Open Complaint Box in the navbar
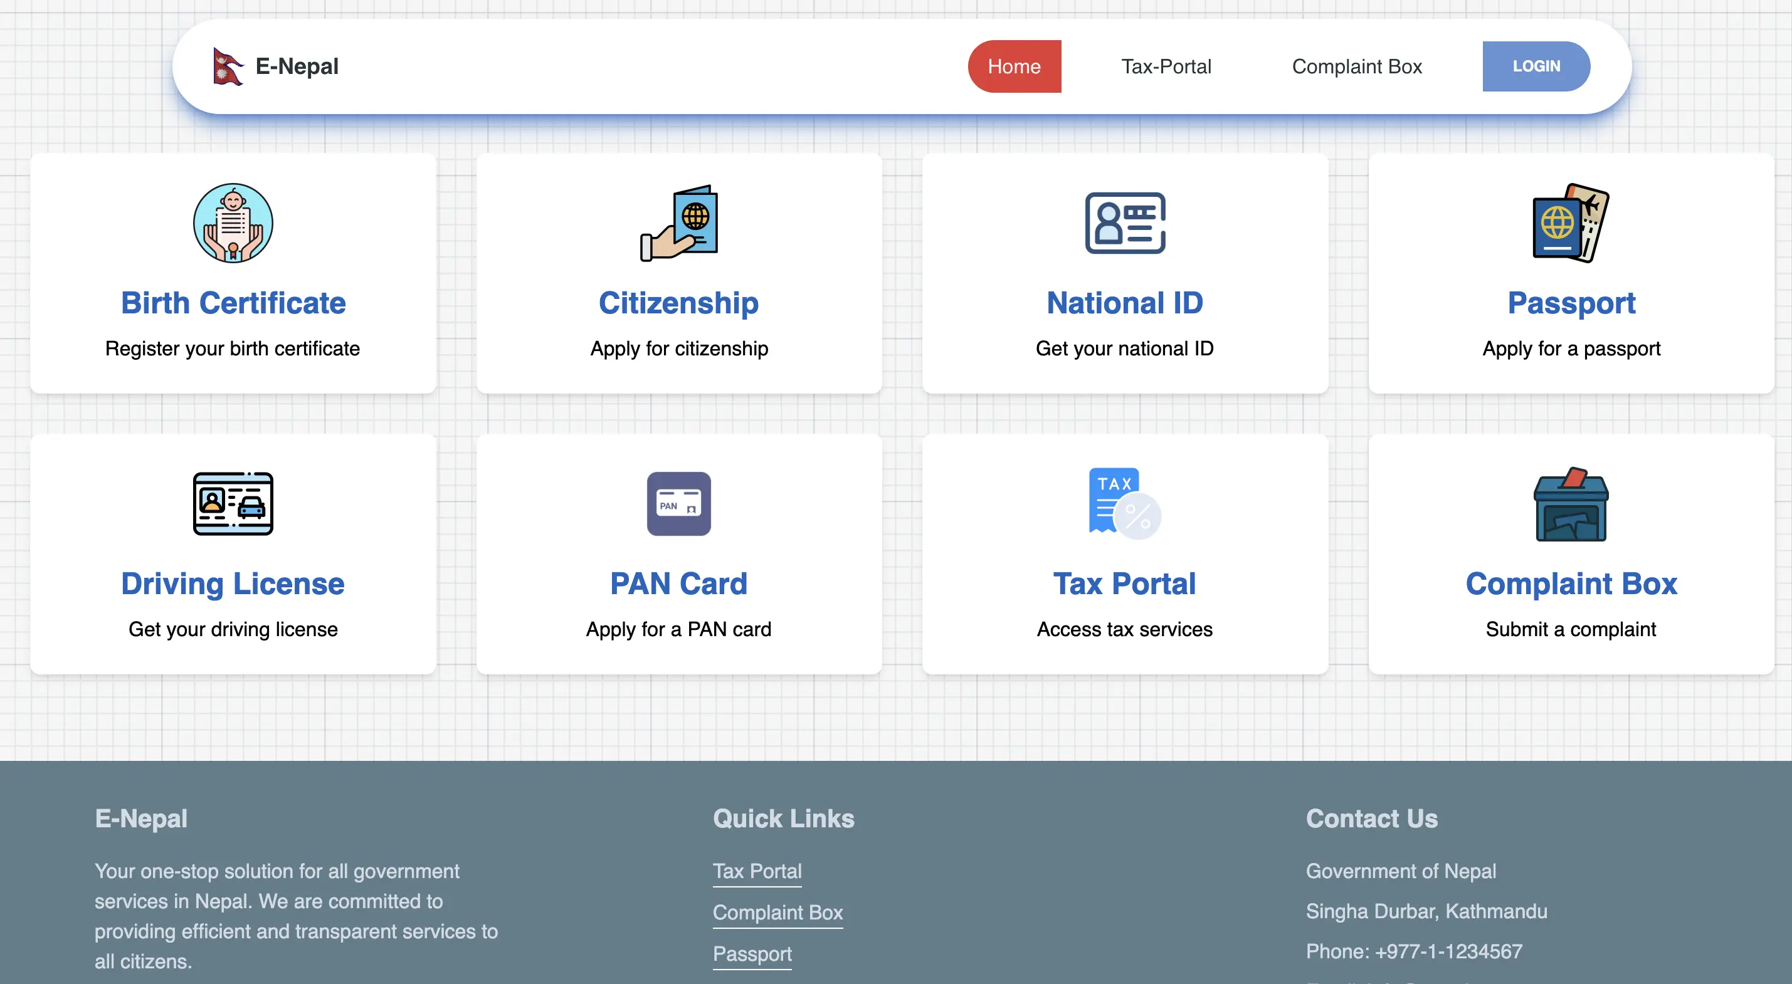1792x984 pixels. click(x=1356, y=67)
